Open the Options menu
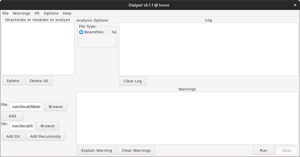 (51, 13)
